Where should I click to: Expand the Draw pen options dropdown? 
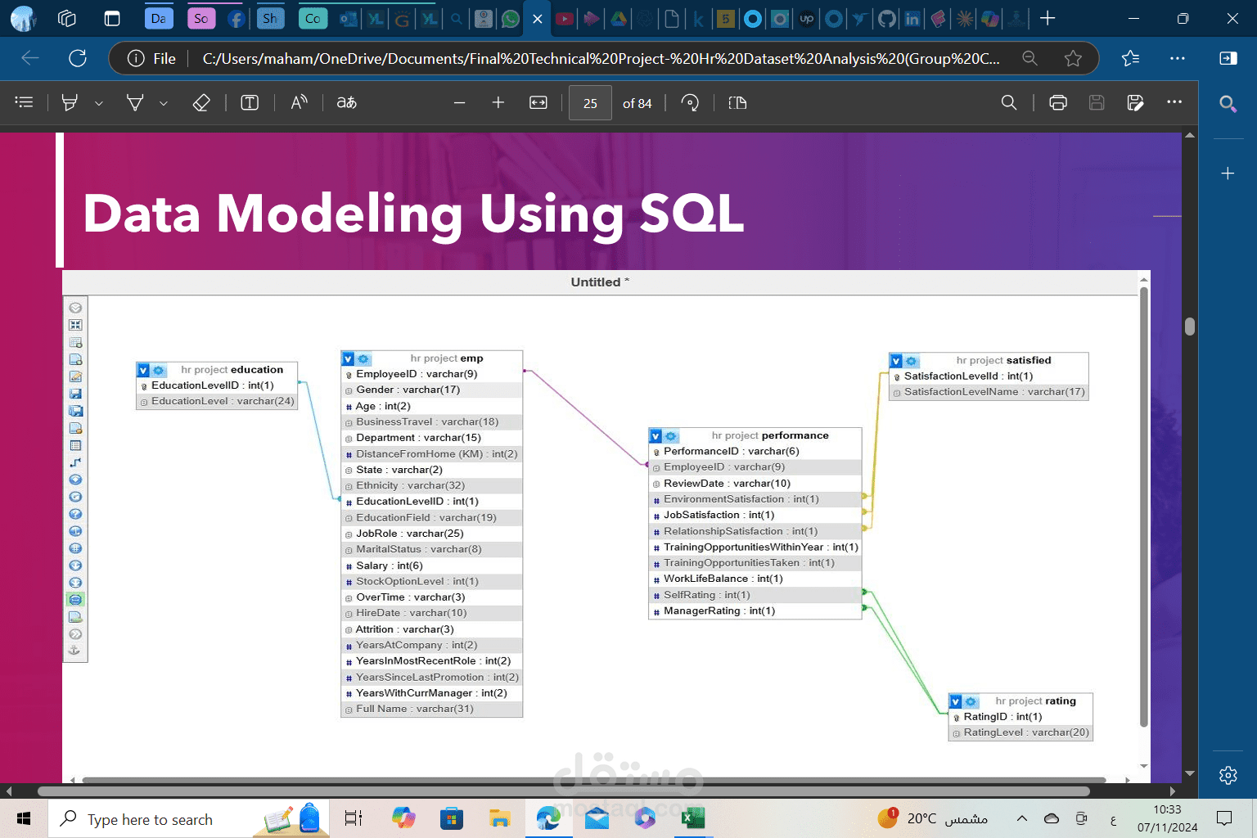(x=164, y=103)
